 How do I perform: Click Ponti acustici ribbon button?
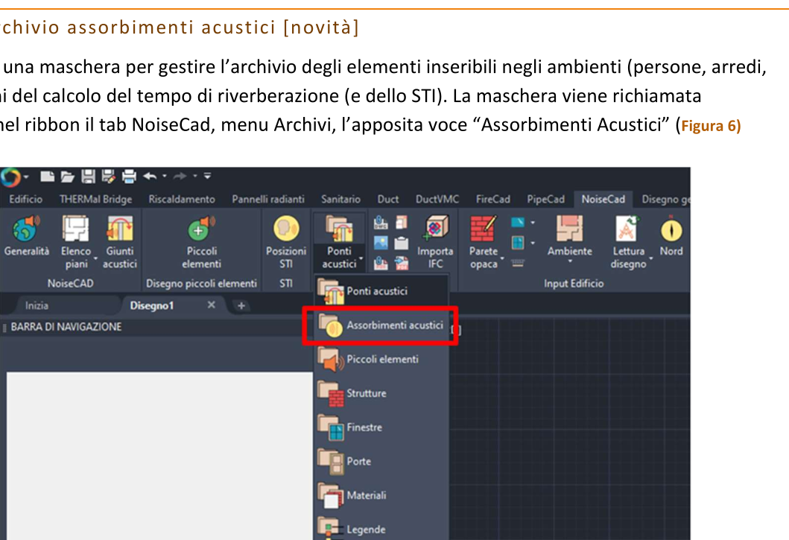point(339,242)
